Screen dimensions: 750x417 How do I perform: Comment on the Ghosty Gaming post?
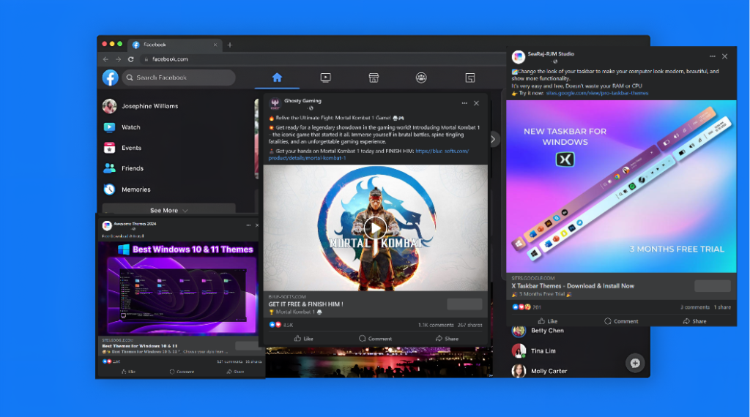point(376,339)
